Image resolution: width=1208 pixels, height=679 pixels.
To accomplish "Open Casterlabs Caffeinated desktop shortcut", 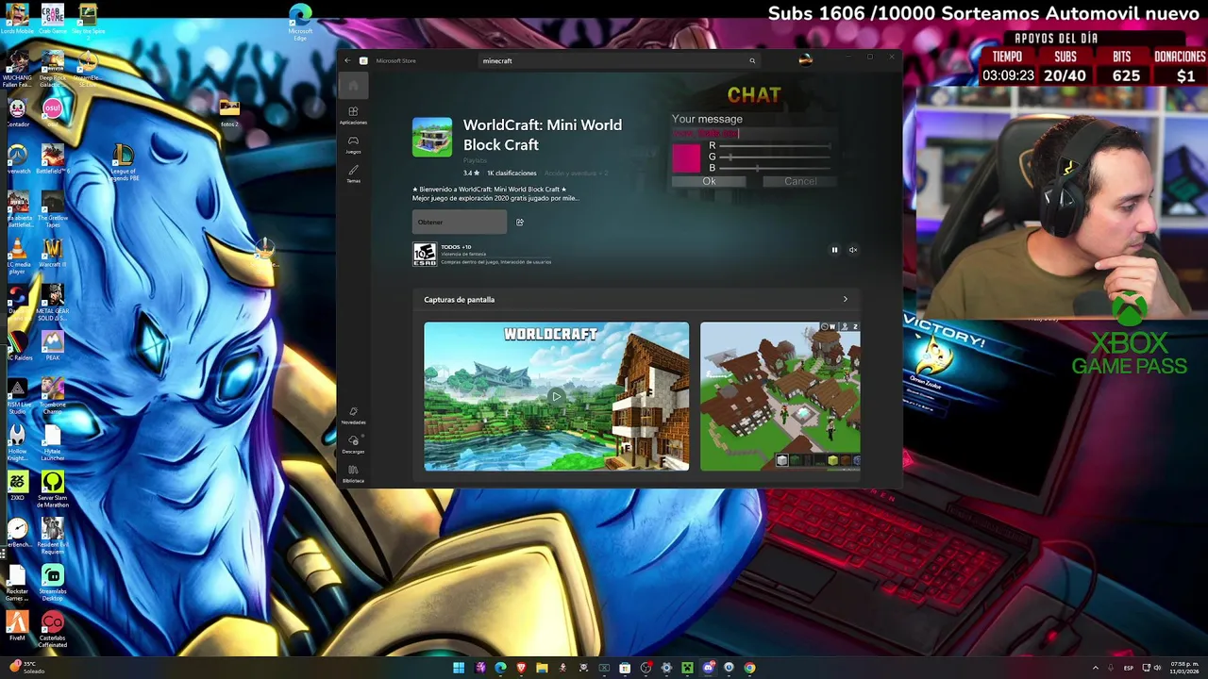I will click(53, 630).
